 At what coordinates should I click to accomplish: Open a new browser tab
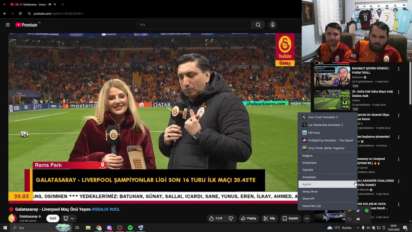(62, 5)
